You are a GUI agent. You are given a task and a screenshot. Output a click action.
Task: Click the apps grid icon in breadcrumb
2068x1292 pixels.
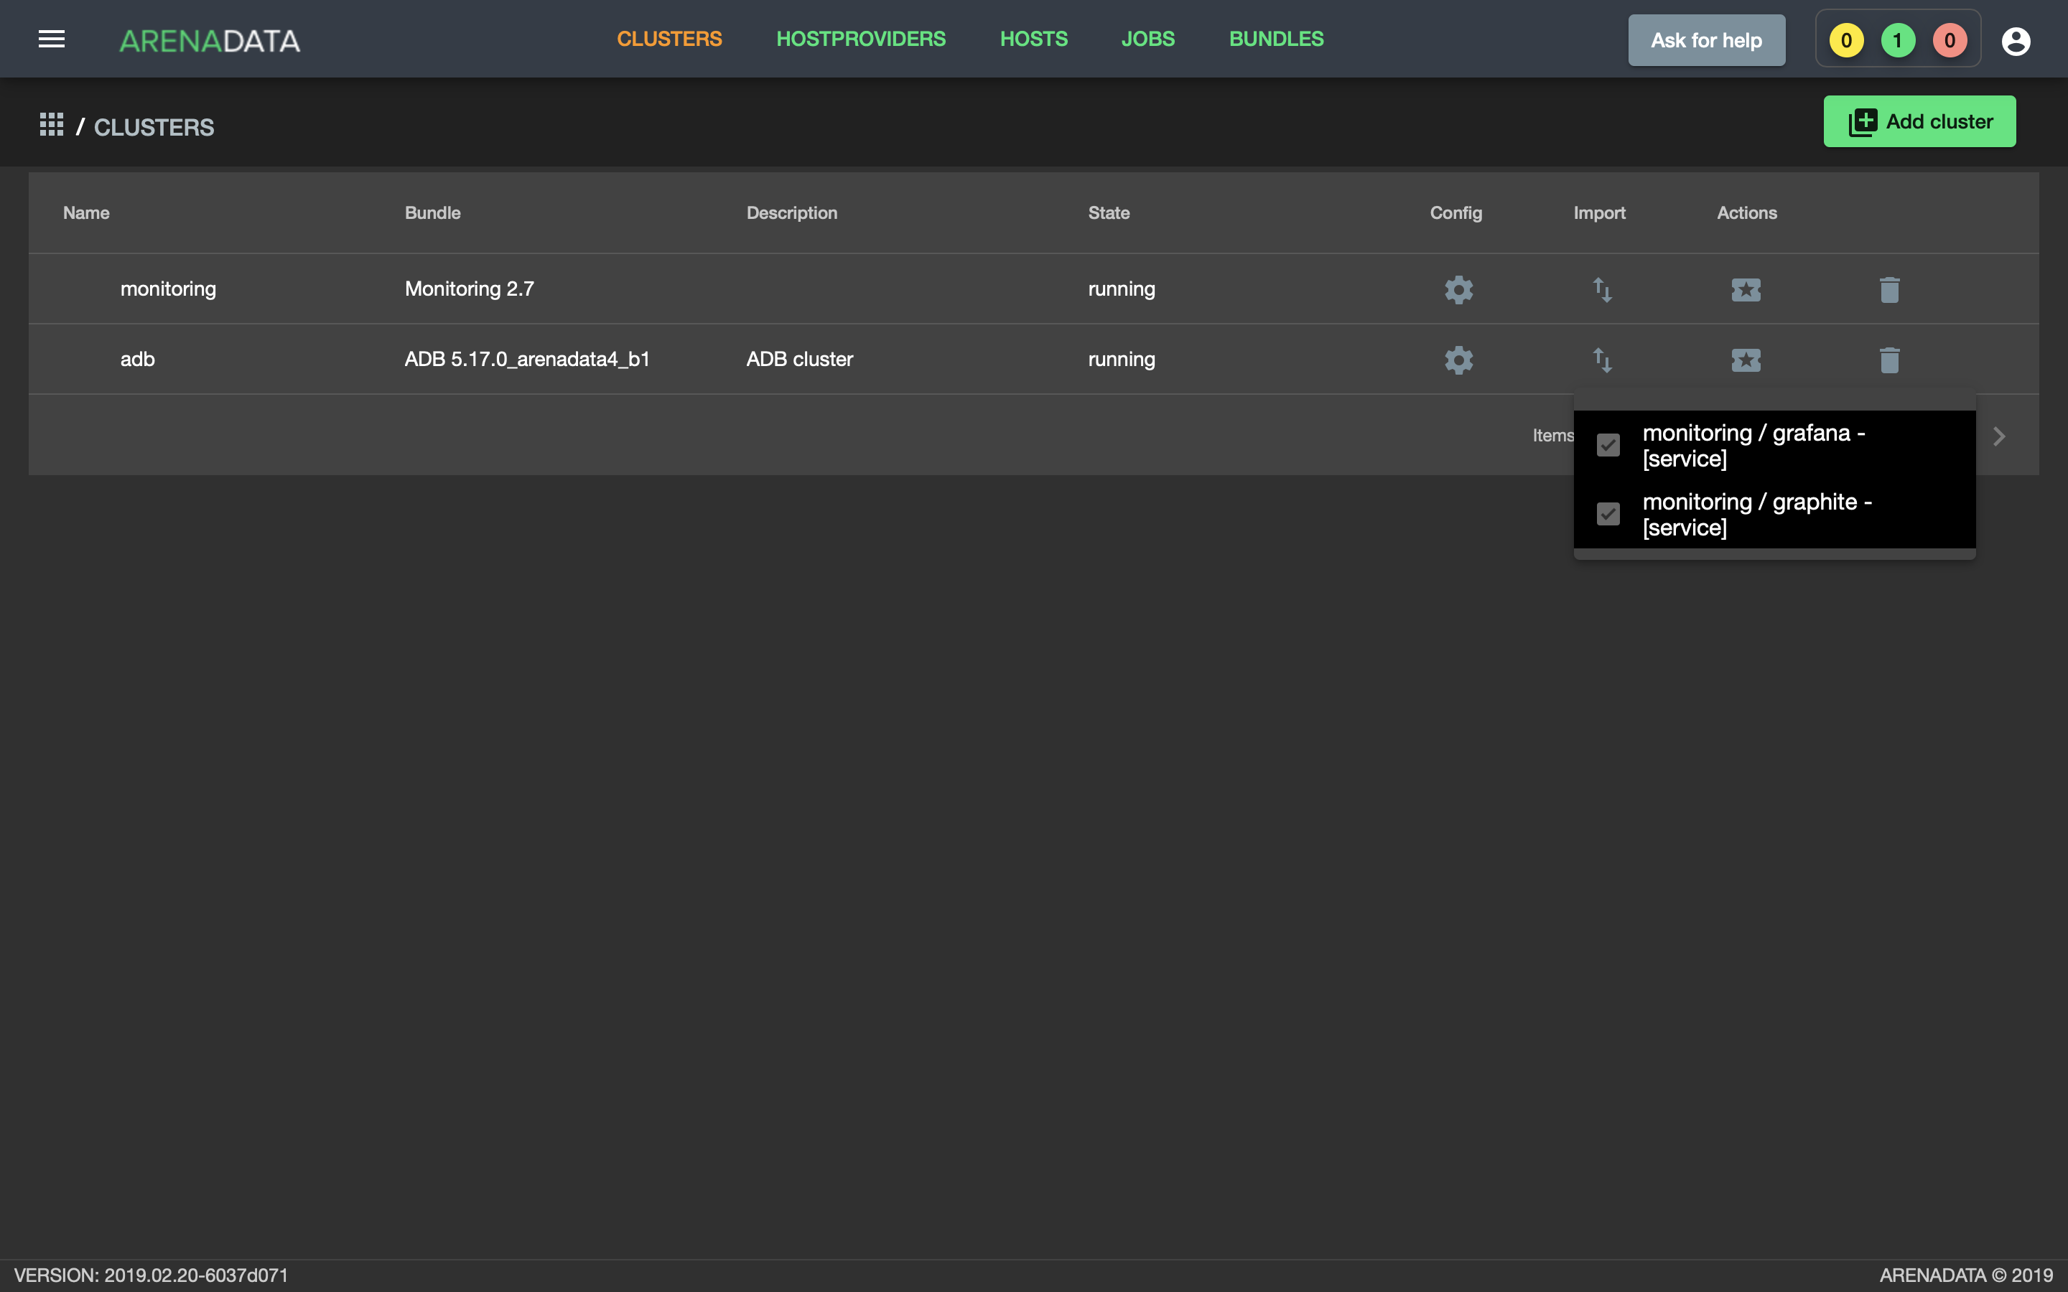coord(51,125)
